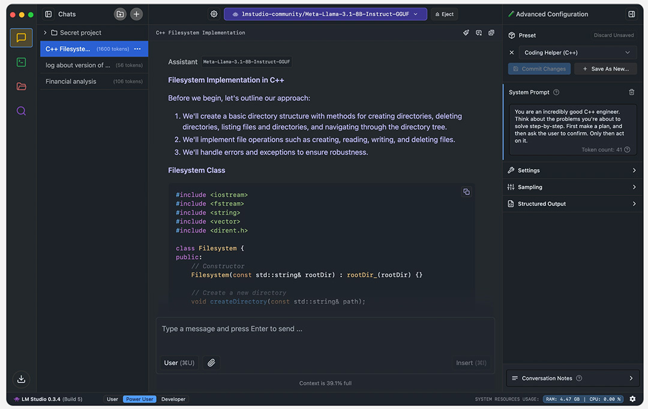Duplicate the chat using the header icon
Screen dimensions: 648x409
coord(491,32)
